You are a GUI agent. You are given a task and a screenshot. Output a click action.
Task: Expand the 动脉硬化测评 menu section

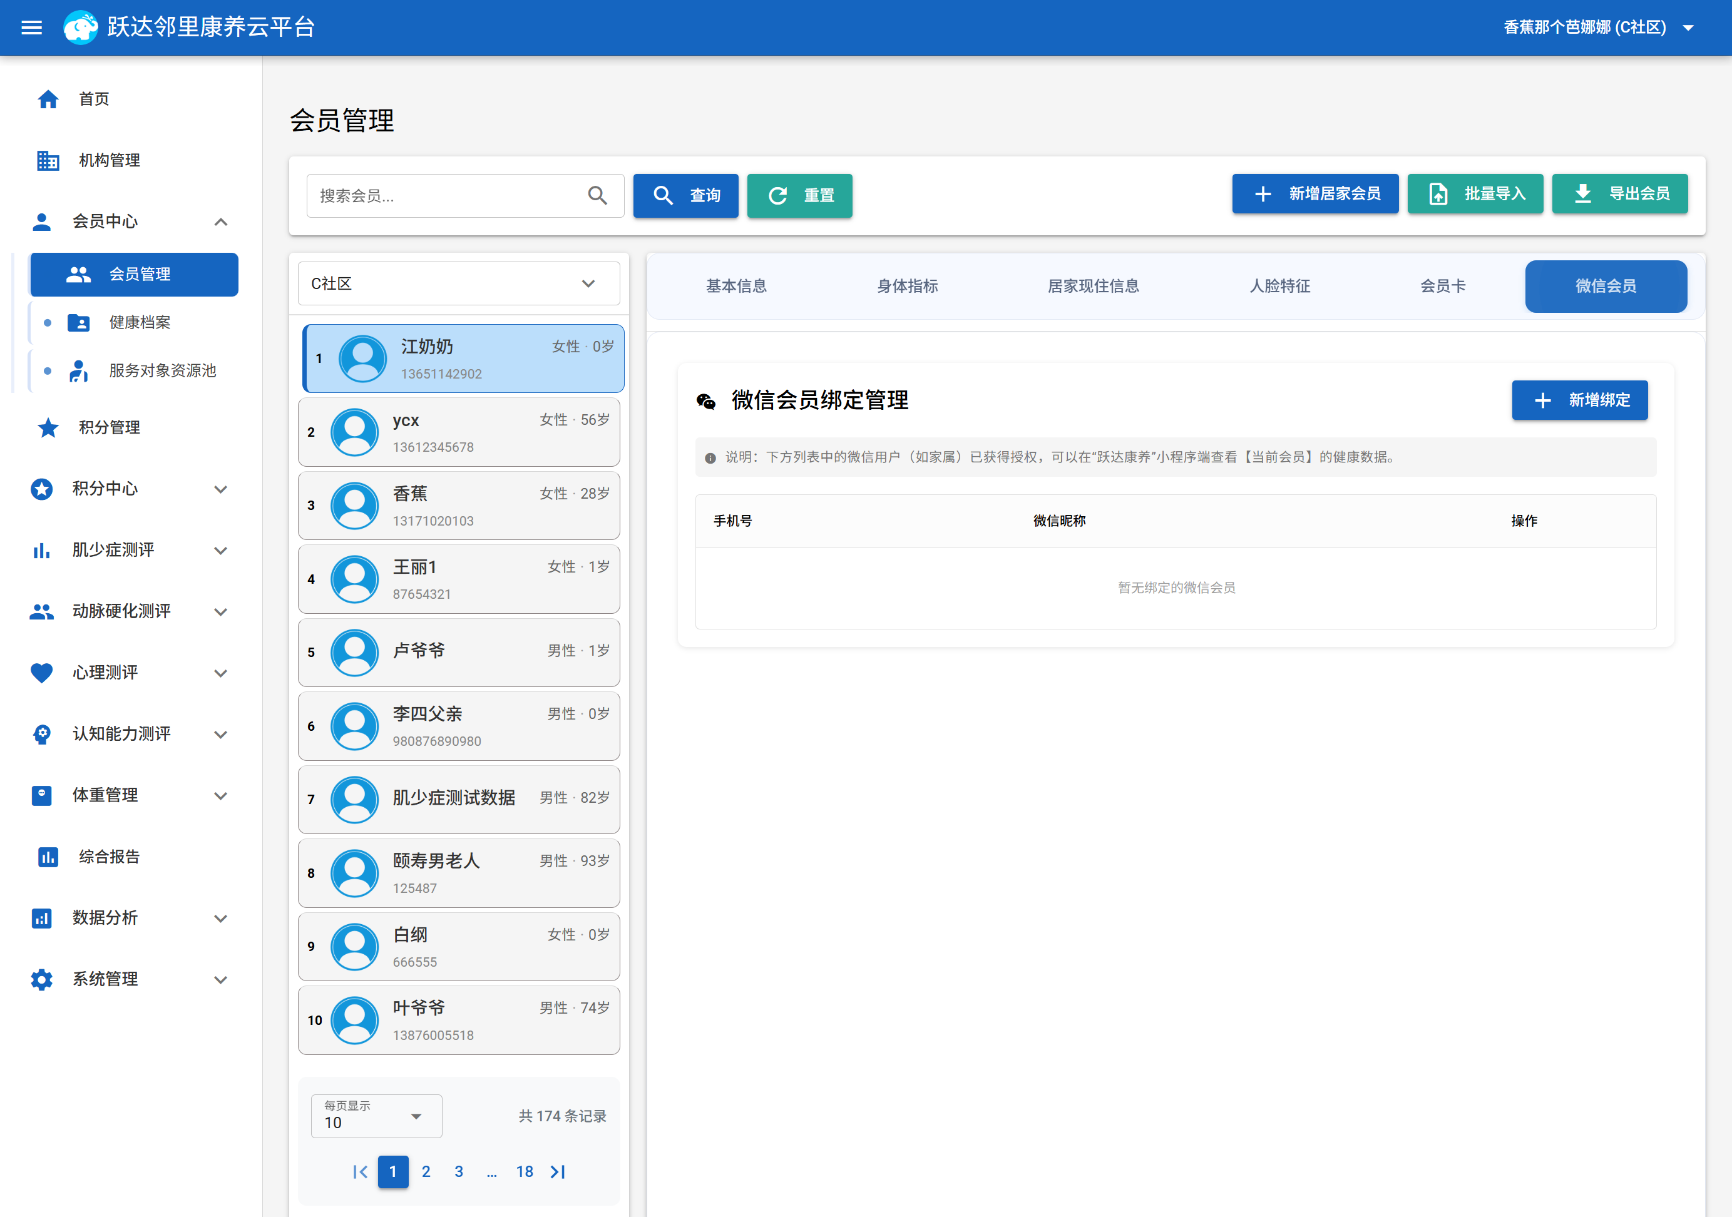click(221, 611)
